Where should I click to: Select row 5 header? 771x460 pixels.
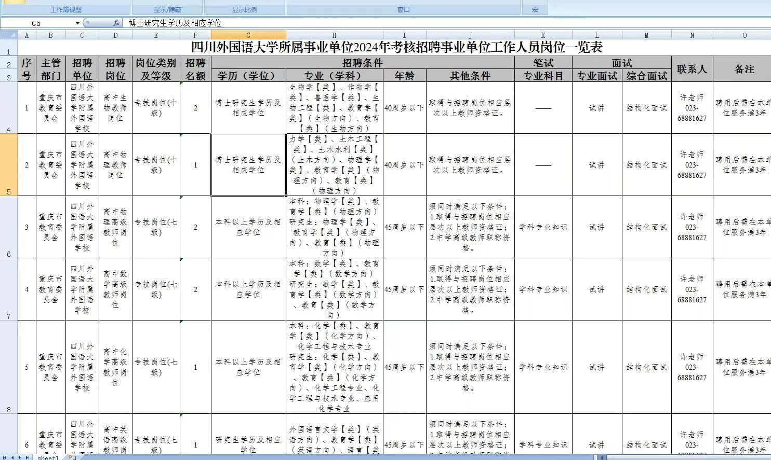click(x=9, y=165)
